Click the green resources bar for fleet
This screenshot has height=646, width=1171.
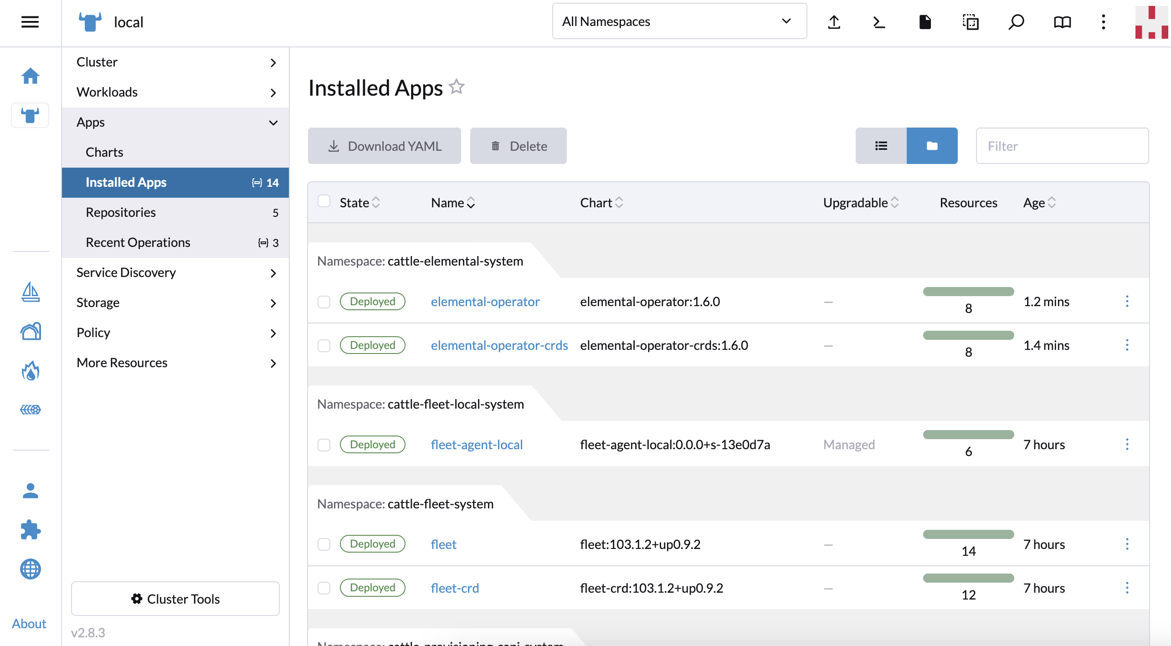pyautogui.click(x=968, y=534)
